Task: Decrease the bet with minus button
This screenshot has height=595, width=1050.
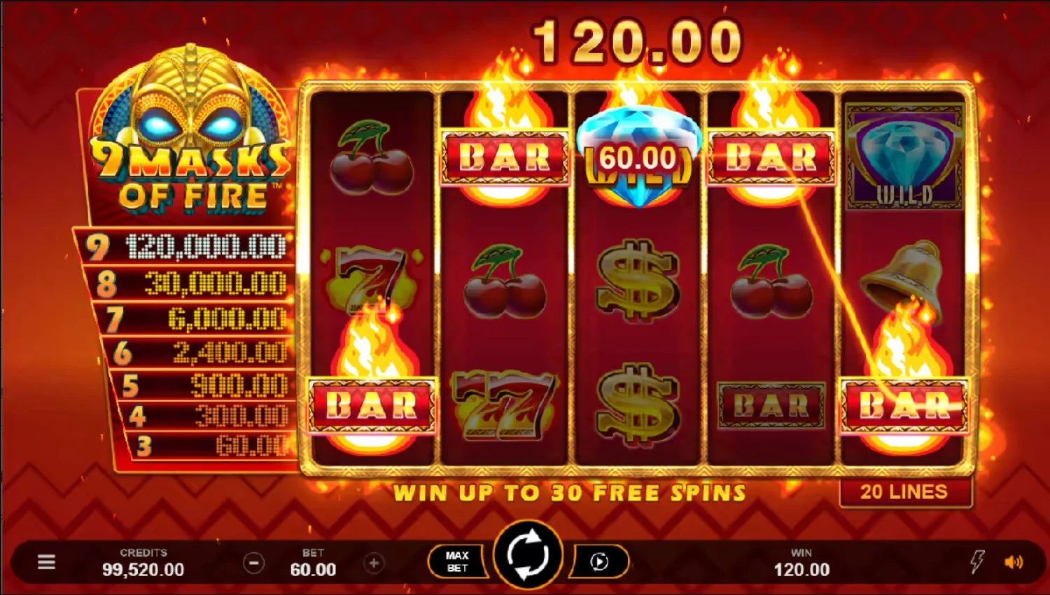Action: click(253, 562)
